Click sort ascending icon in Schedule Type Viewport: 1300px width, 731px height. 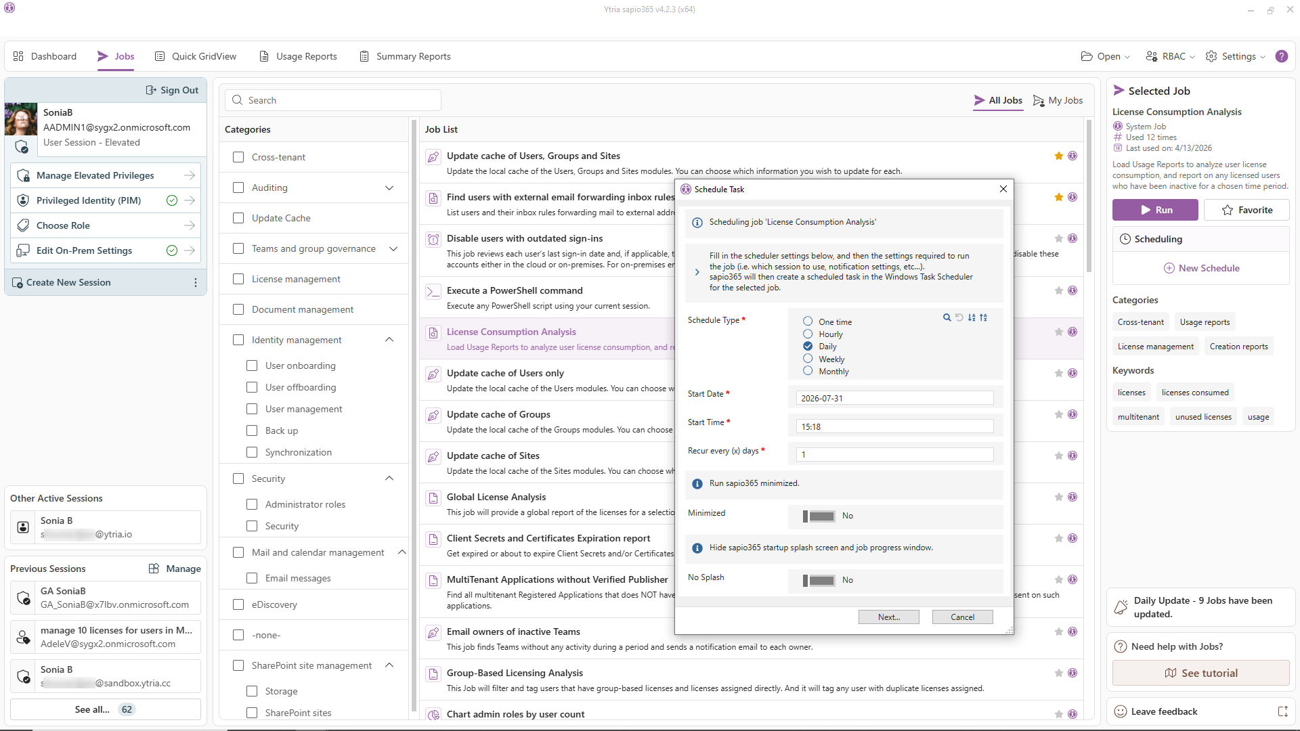coord(972,317)
